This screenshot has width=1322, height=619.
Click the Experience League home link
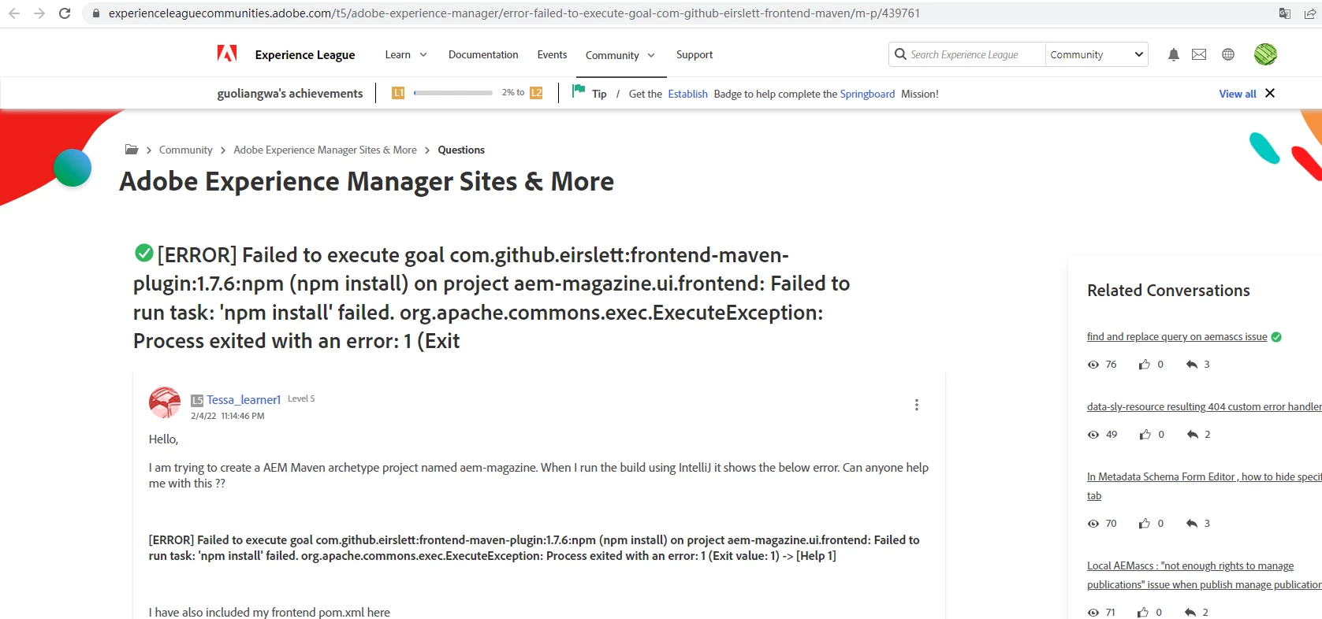(305, 54)
